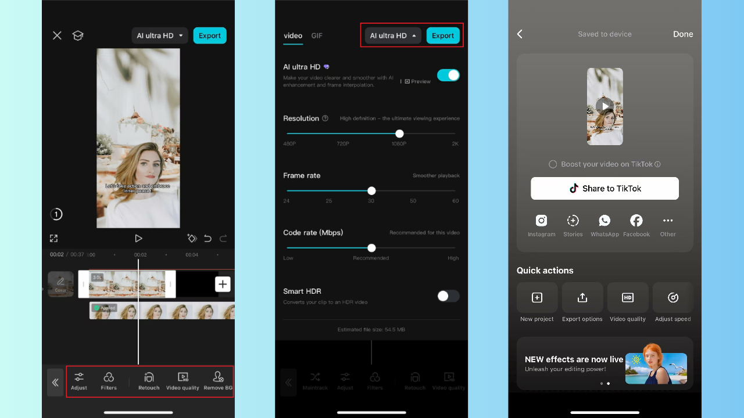The image size is (744, 418).
Task: Play the exported video thumbnail
Action: (605, 106)
